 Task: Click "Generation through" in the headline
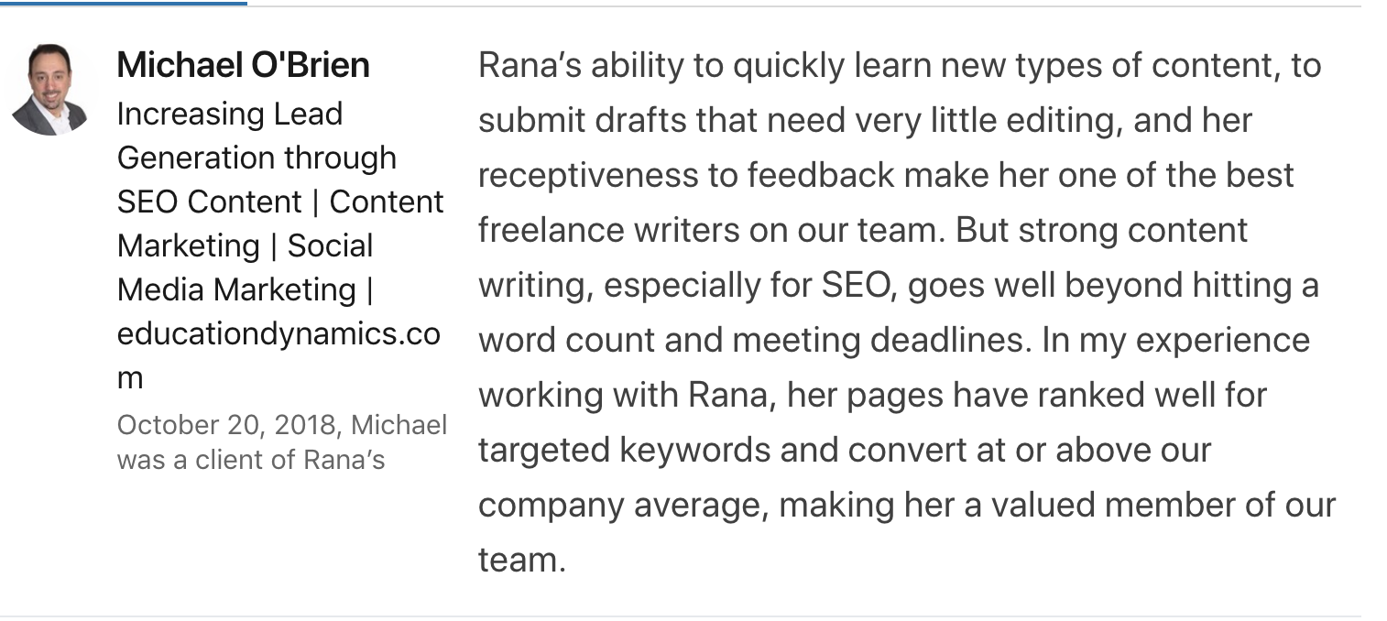tap(257, 158)
